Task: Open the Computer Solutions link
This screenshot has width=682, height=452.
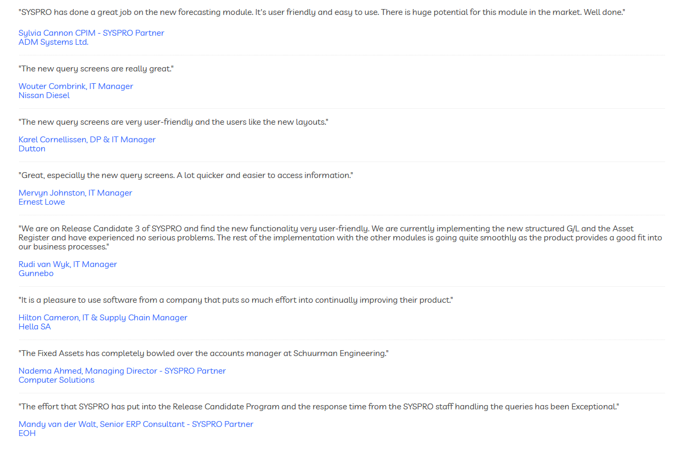Action: pos(57,380)
